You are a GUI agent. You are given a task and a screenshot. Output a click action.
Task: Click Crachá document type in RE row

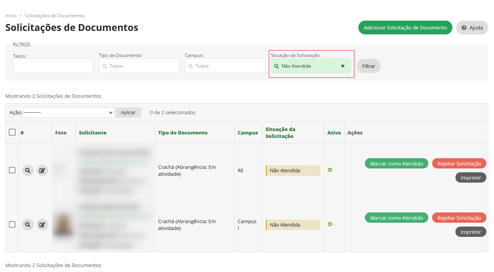tap(187, 170)
